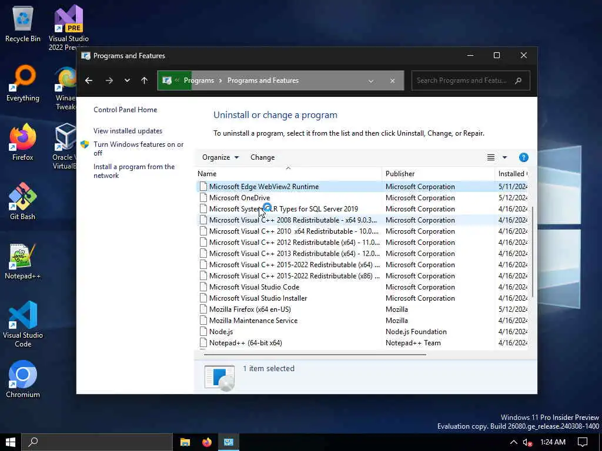Click the horizontal scrollbar under the list

point(315,354)
